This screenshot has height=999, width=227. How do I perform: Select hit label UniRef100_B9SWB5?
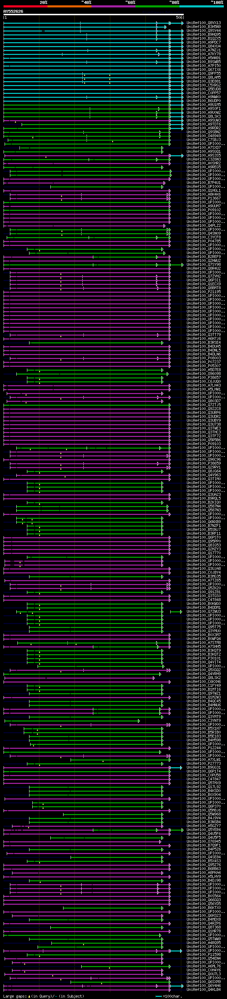coord(204,62)
